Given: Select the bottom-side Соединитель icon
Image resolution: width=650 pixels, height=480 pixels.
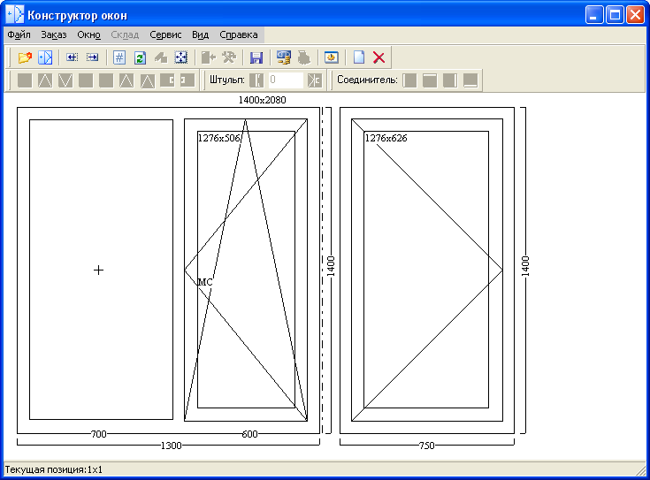Looking at the screenshot, I should click(x=470, y=80).
